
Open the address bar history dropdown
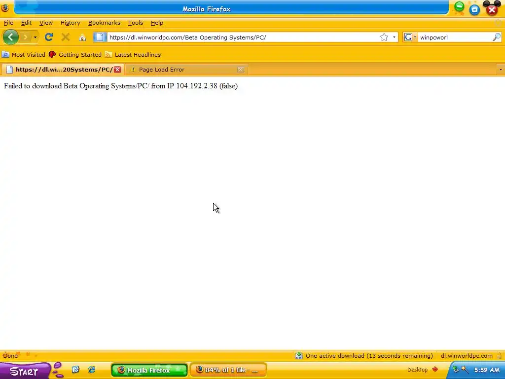tap(394, 38)
